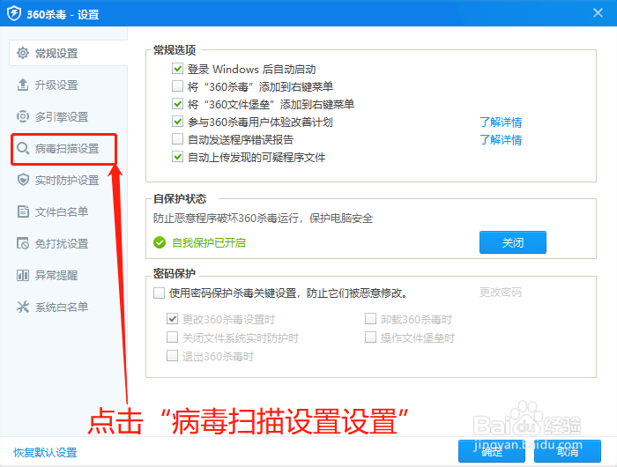Click the 360杀毒 shield logo icon

tap(14, 14)
